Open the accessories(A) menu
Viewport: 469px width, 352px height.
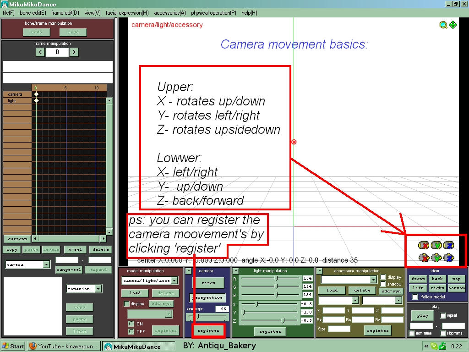[x=170, y=13]
